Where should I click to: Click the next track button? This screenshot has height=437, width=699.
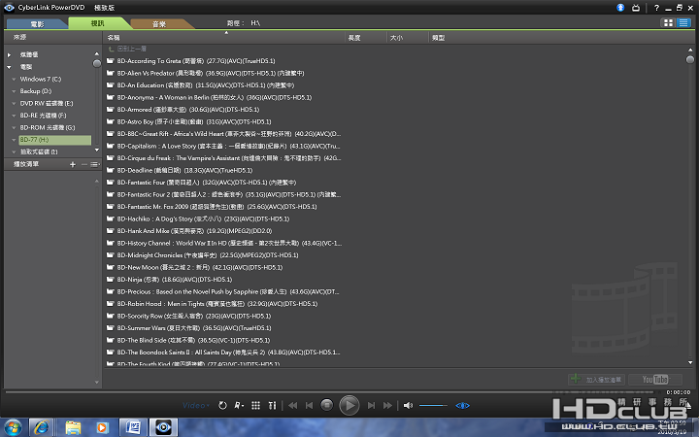click(x=371, y=405)
